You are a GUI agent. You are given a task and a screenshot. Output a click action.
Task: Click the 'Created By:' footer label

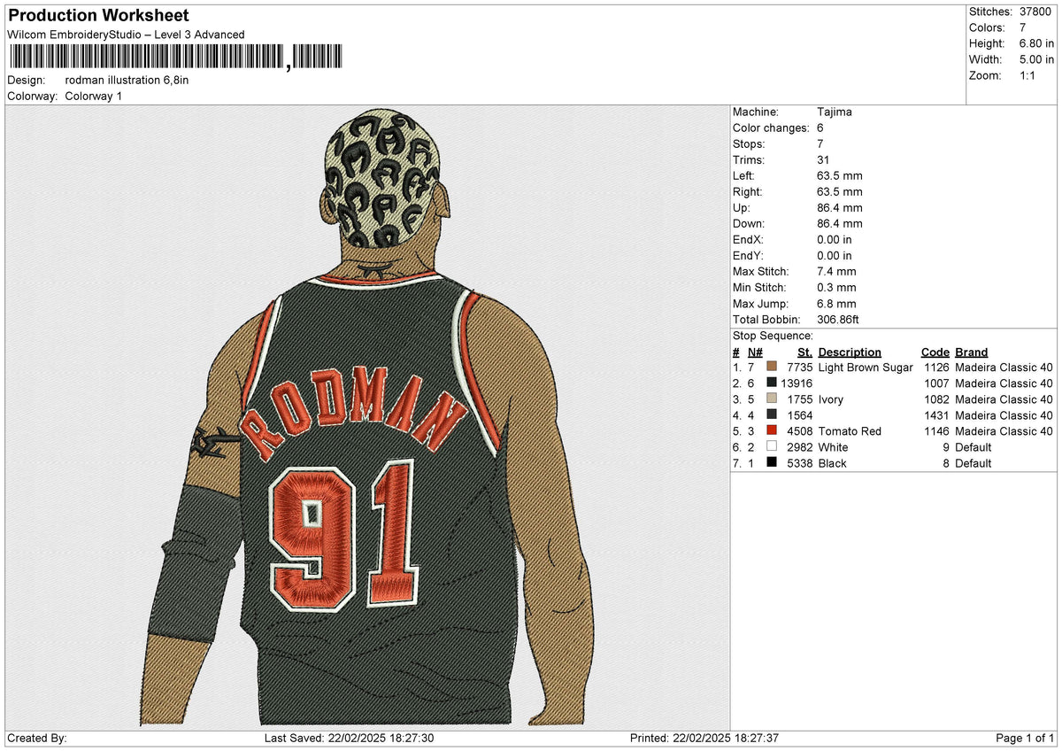point(37,739)
